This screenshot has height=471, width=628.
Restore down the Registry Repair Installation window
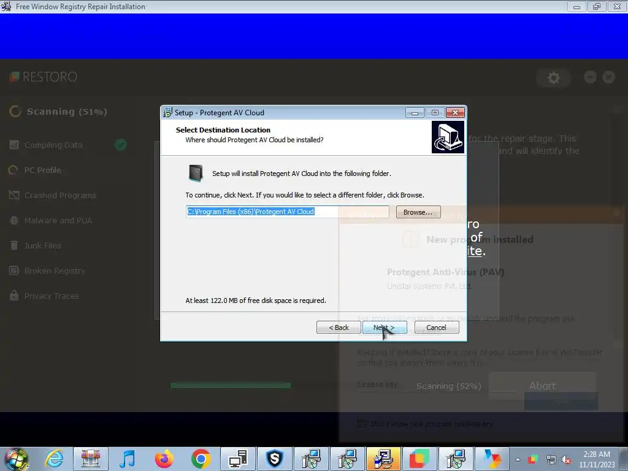click(x=597, y=6)
